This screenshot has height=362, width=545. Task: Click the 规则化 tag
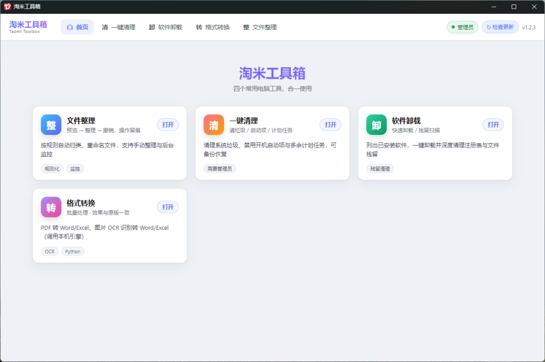click(x=52, y=169)
